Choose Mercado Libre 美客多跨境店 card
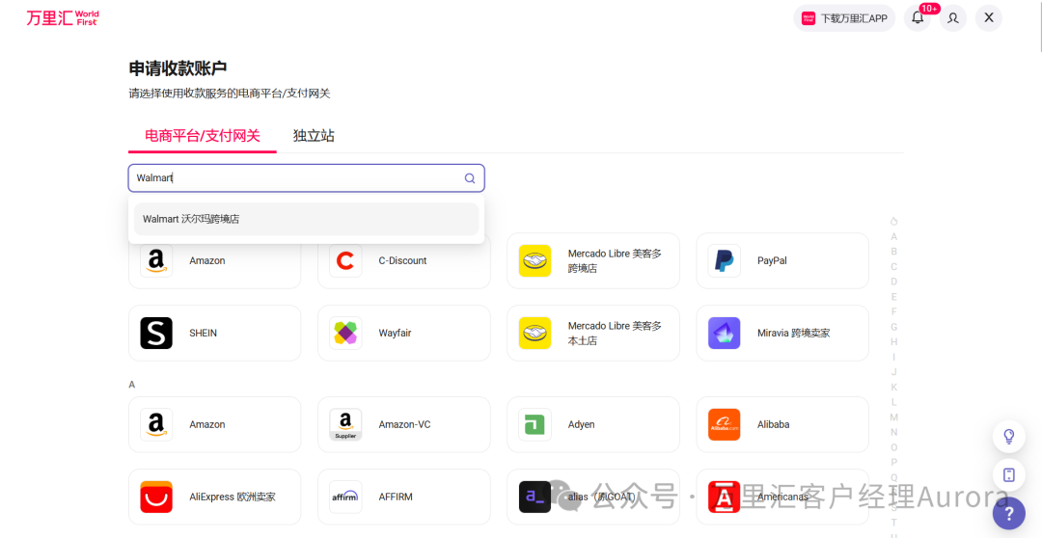Screen dimensions: 1042x538 point(592,260)
